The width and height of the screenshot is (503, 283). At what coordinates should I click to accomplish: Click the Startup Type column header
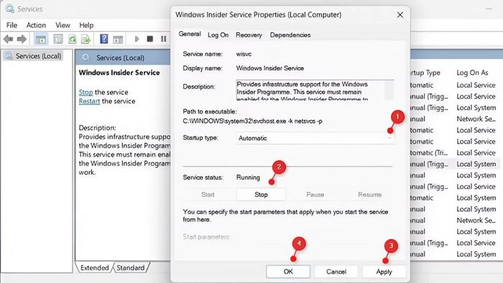(x=425, y=73)
